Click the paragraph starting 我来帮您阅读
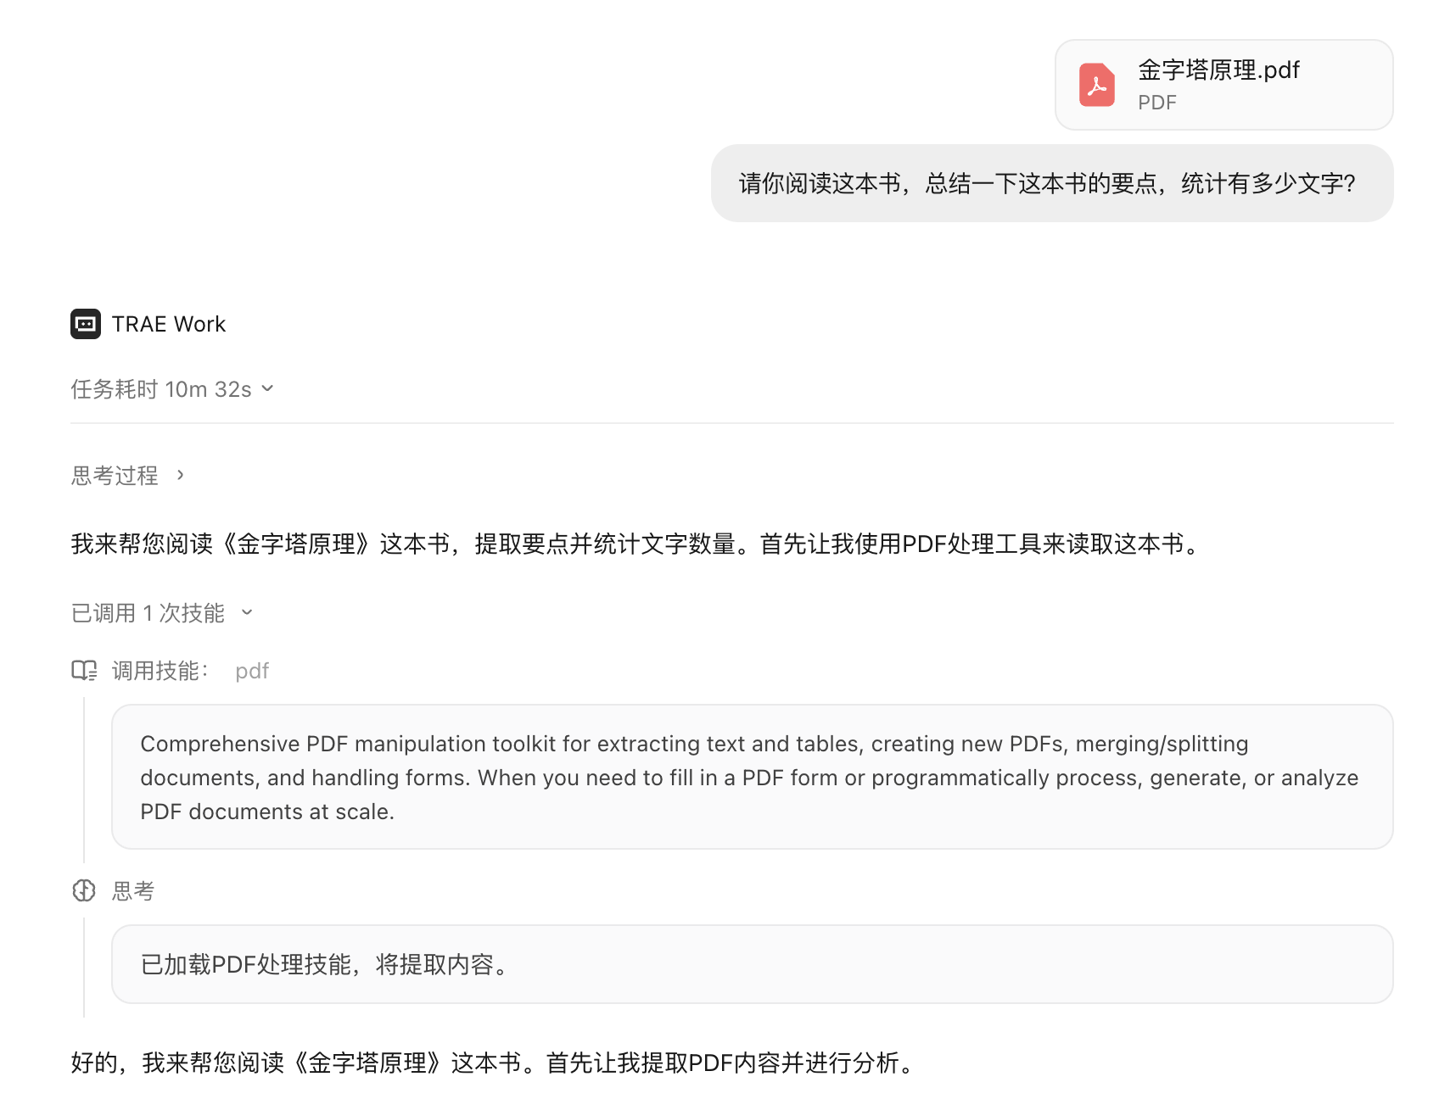The width and height of the screenshot is (1439, 1099). point(636,544)
